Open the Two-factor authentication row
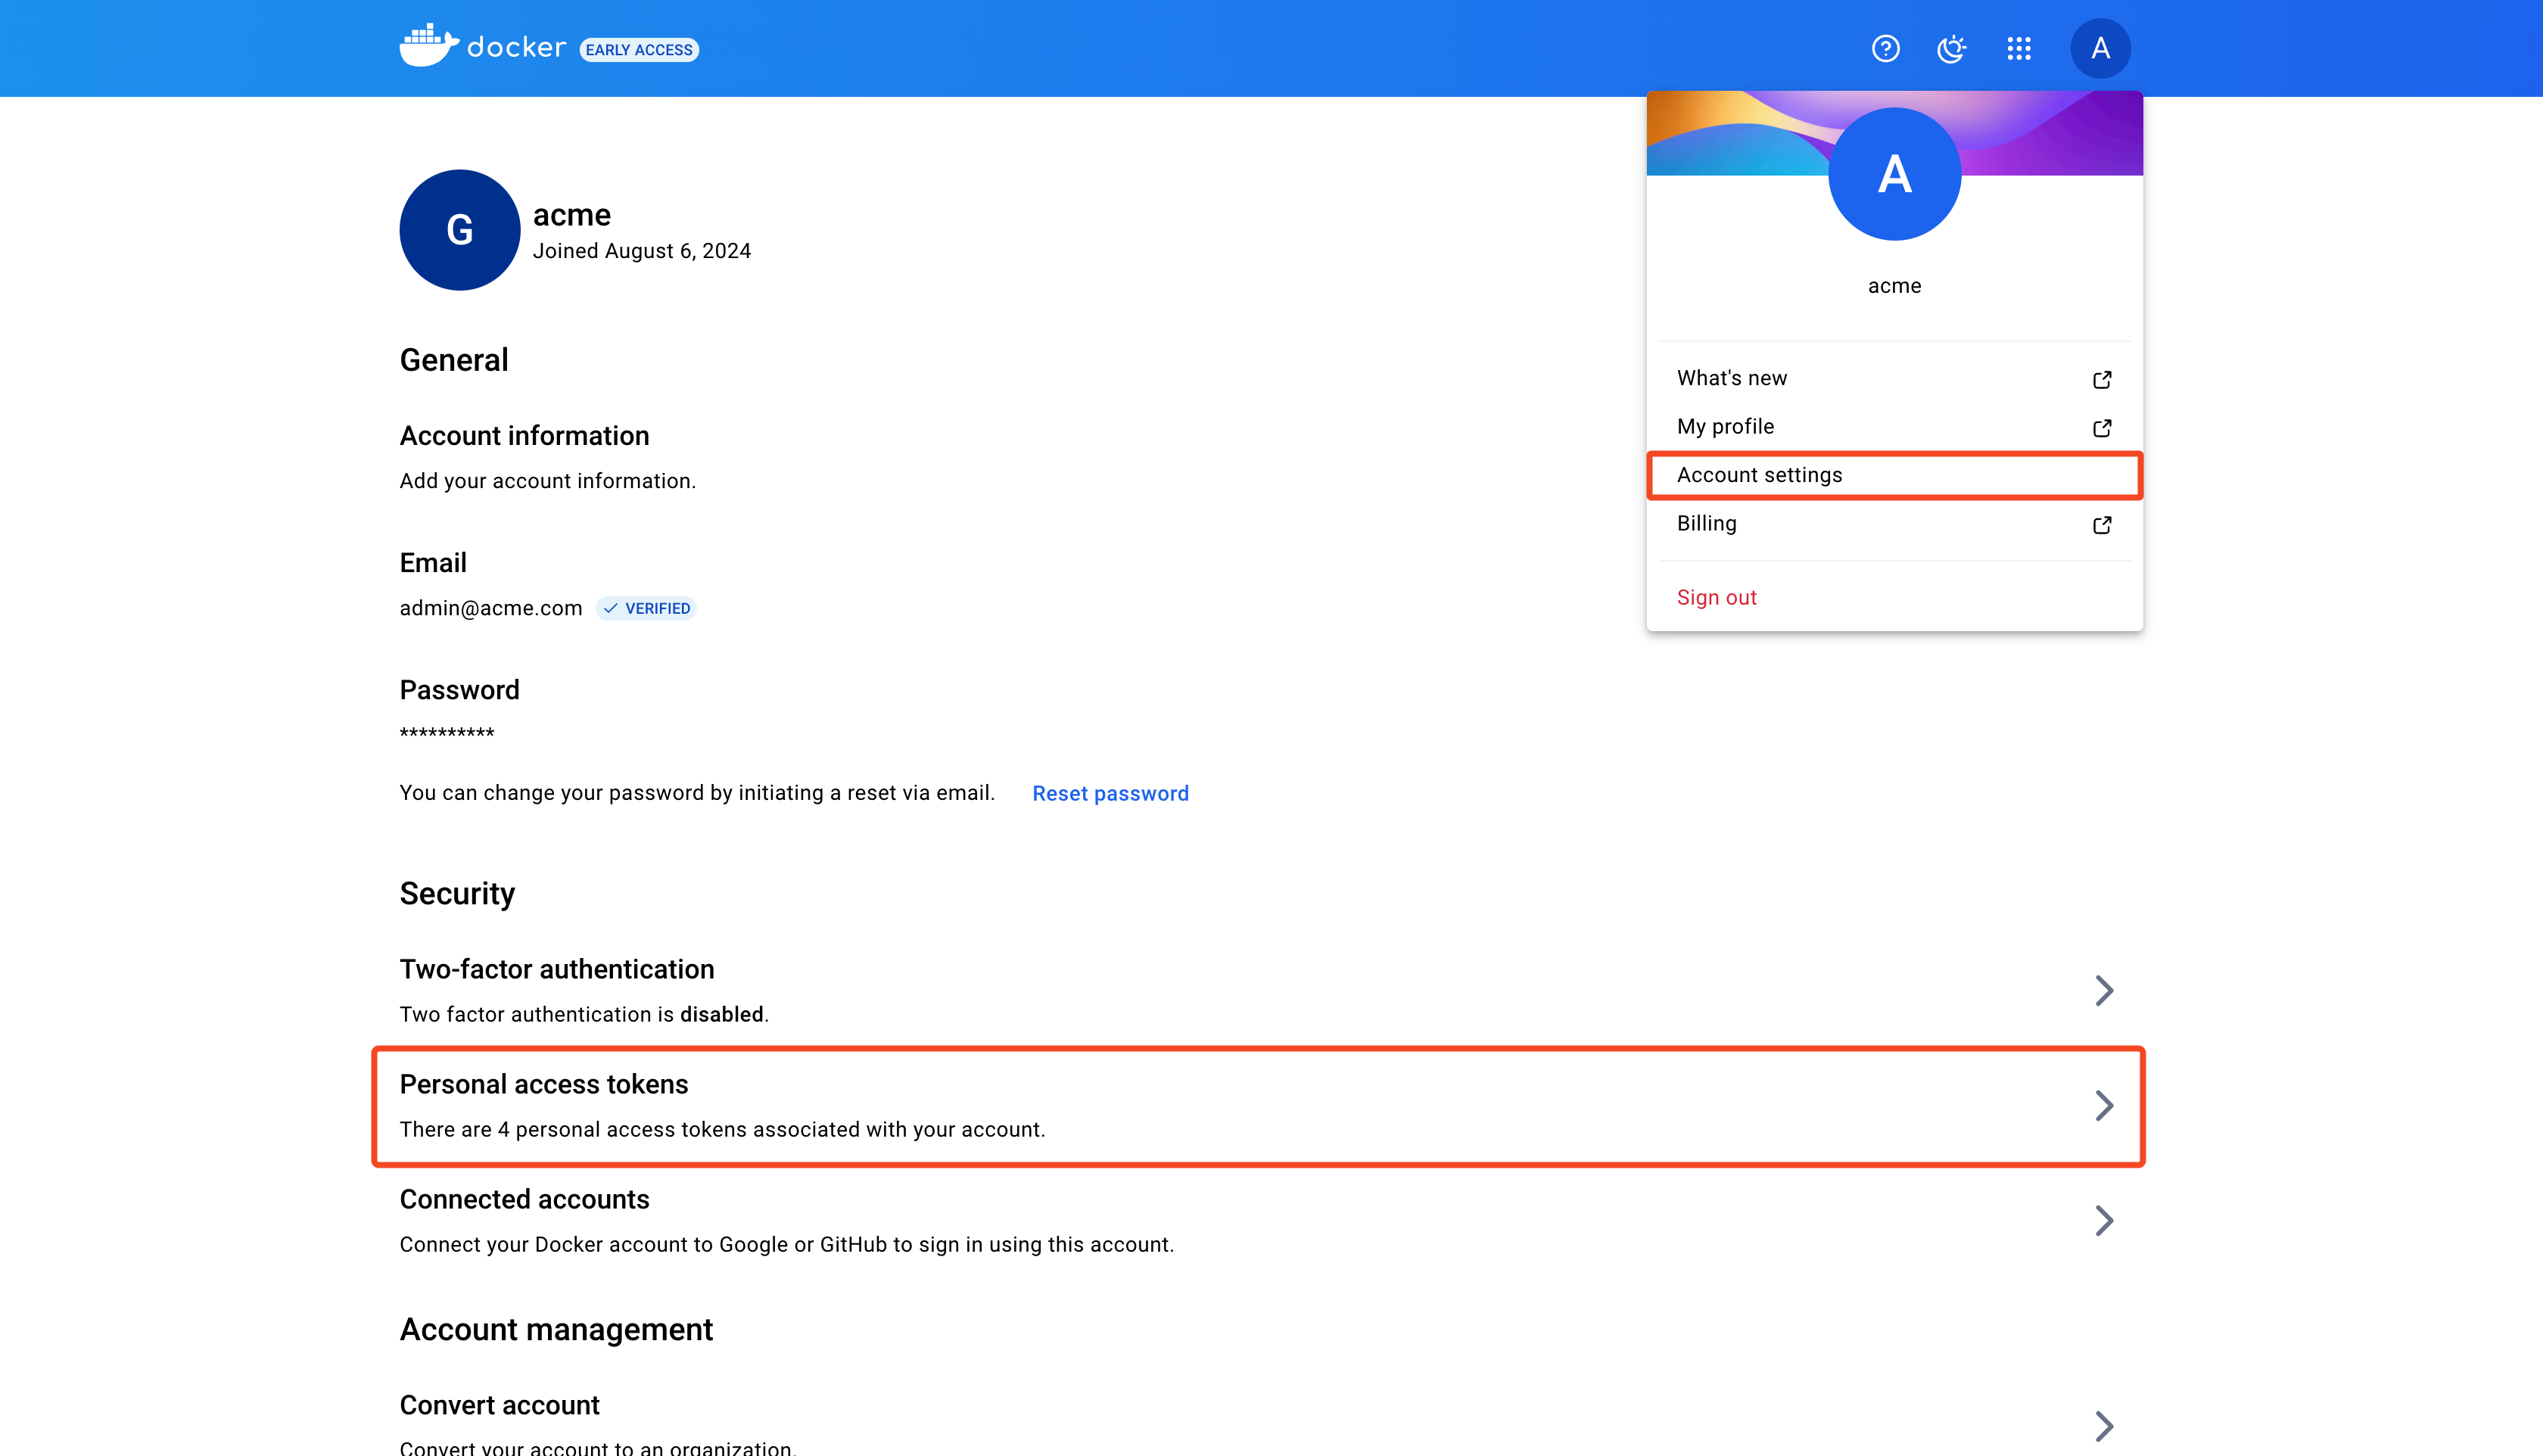This screenshot has width=2543, height=1456. pyautogui.click(x=1258, y=990)
